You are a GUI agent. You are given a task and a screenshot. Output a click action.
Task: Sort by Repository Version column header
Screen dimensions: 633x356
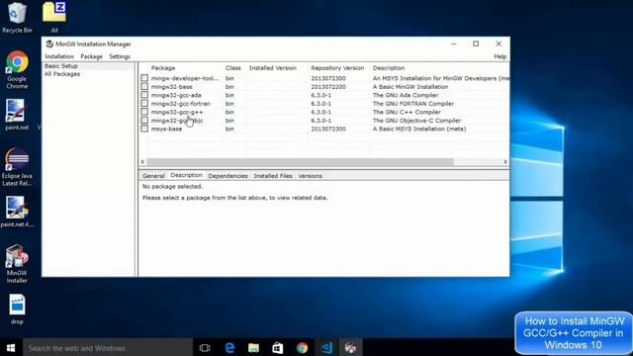click(338, 68)
